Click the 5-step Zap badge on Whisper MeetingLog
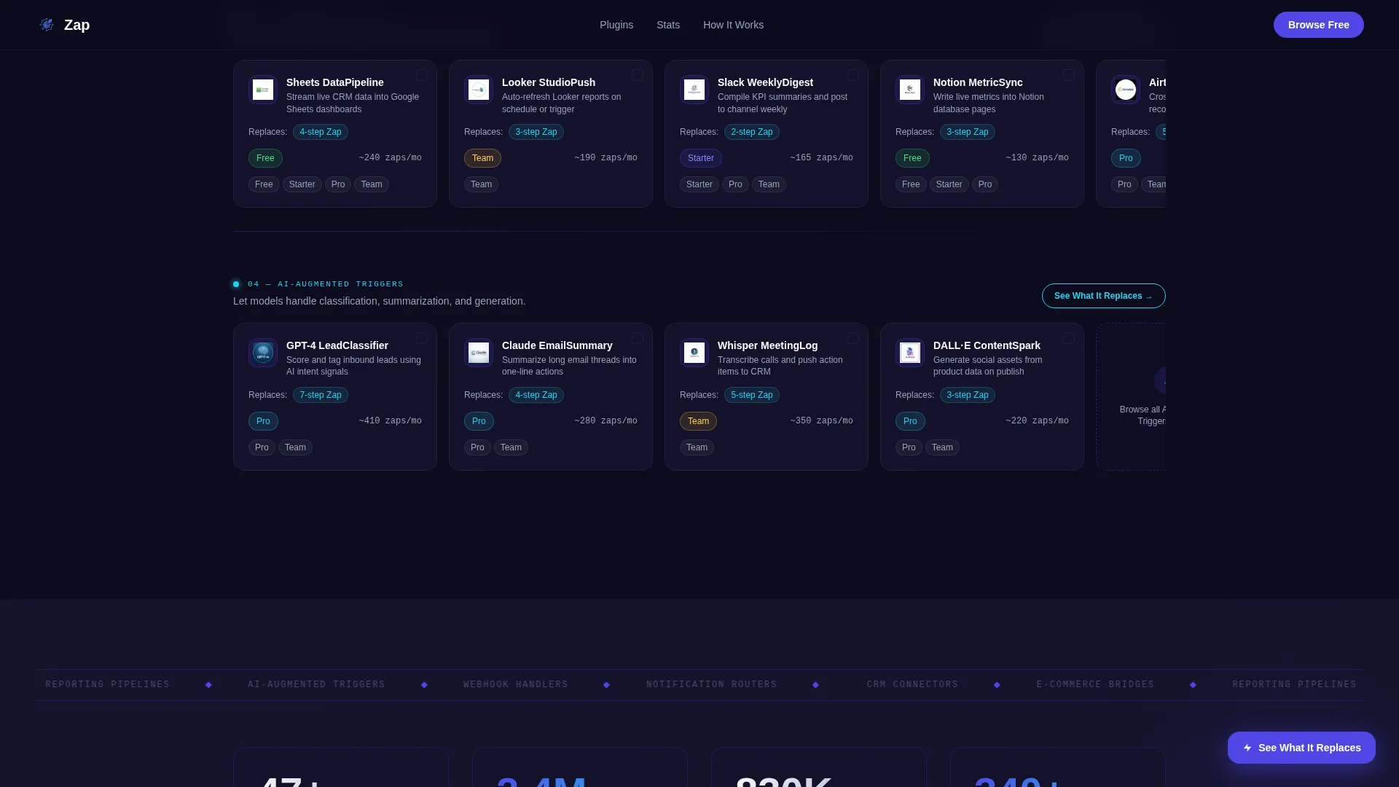The image size is (1399, 787). (x=752, y=395)
